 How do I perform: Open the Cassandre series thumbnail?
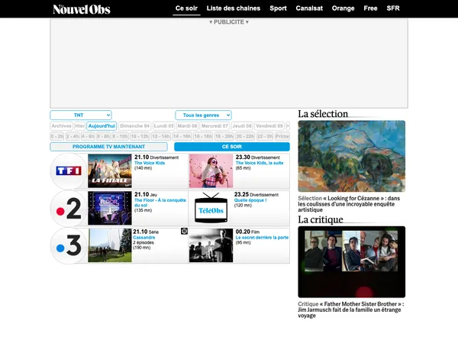110,245
